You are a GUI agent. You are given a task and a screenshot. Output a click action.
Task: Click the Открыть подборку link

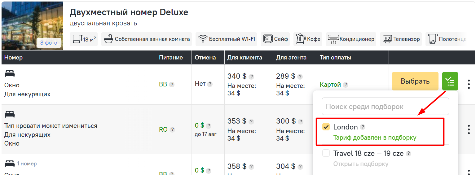tap(361, 164)
